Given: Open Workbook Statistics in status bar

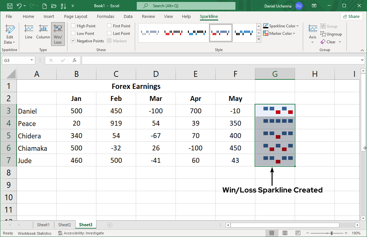Looking at the screenshot, I should tap(35, 233).
